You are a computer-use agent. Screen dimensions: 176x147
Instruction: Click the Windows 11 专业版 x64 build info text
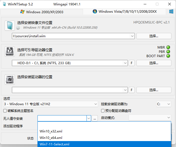(60, 28)
